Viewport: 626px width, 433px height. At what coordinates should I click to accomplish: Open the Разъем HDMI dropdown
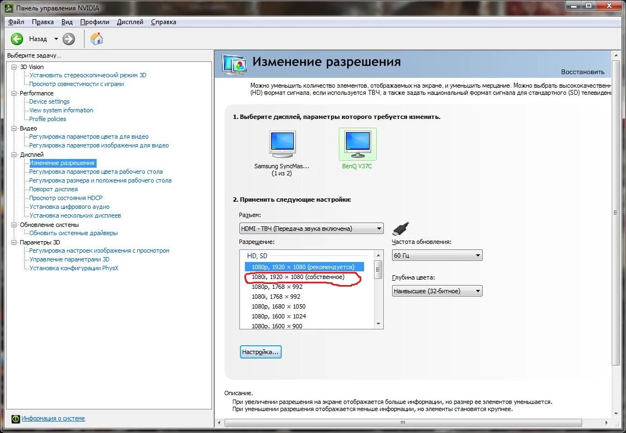[311, 229]
